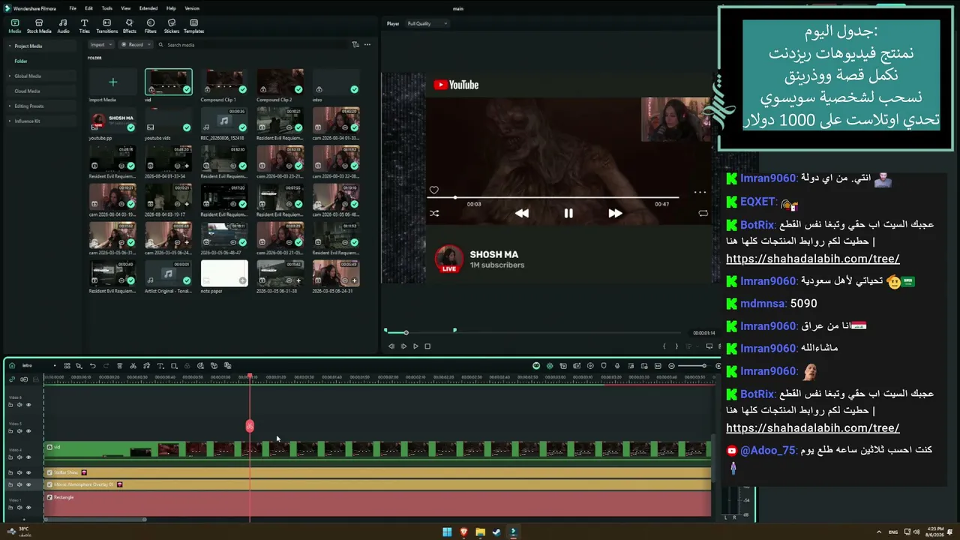
Task: Click the timeline delete trash icon
Action: pyautogui.click(x=119, y=366)
